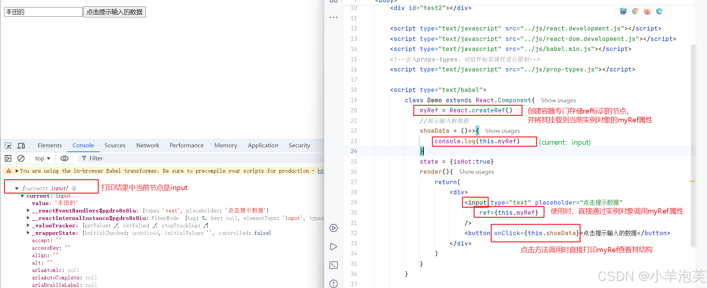The height and width of the screenshot is (288, 707).
Task: Open the Network tab
Action: [148, 145]
